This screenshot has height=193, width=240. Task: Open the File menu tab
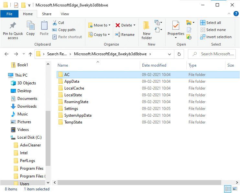(9, 14)
